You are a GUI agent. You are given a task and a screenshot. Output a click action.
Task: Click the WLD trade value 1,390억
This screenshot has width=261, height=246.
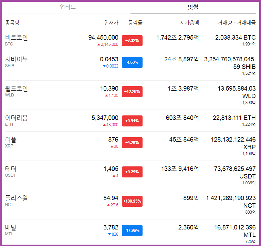pos(249,103)
